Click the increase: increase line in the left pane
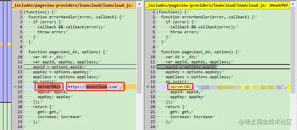Screen dimensions: 297x130 pyautogui.click(x=58, y=117)
